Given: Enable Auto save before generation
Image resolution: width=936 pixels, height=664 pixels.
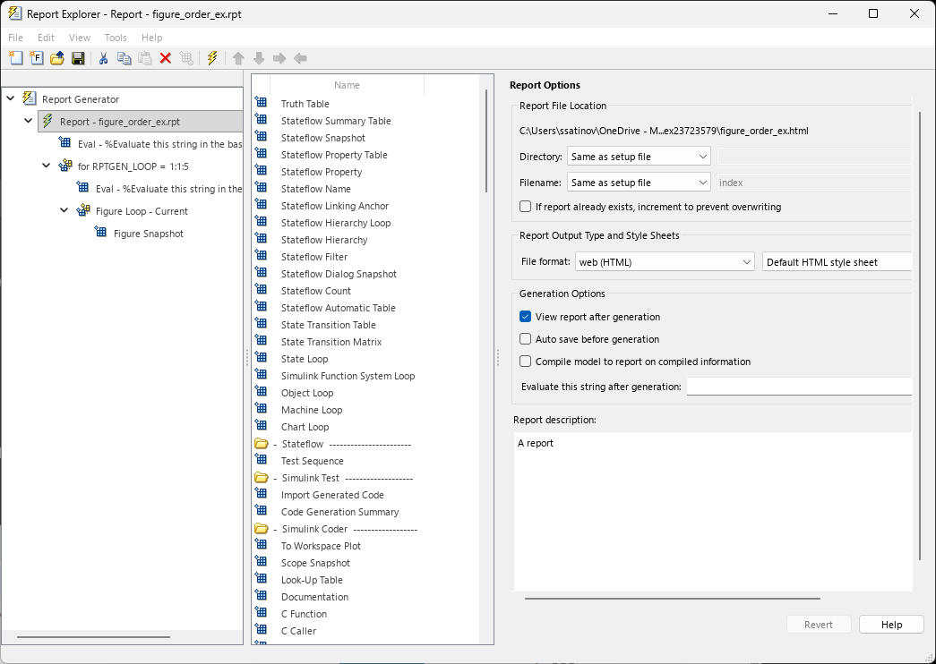Looking at the screenshot, I should (527, 338).
